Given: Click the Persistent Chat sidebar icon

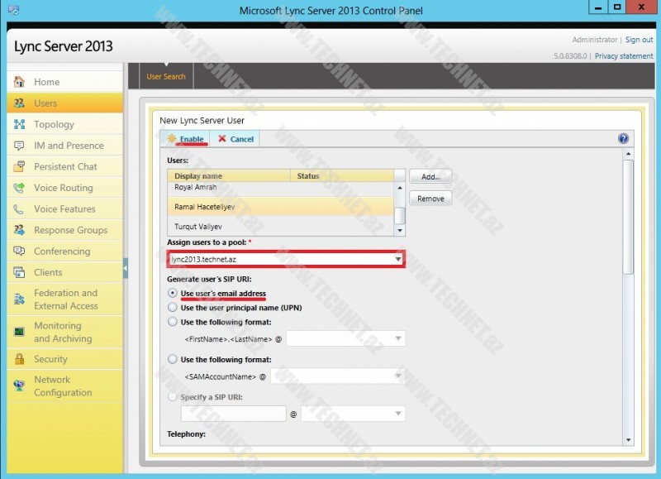Looking at the screenshot, I should (18, 166).
